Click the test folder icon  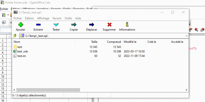coord(15,47)
